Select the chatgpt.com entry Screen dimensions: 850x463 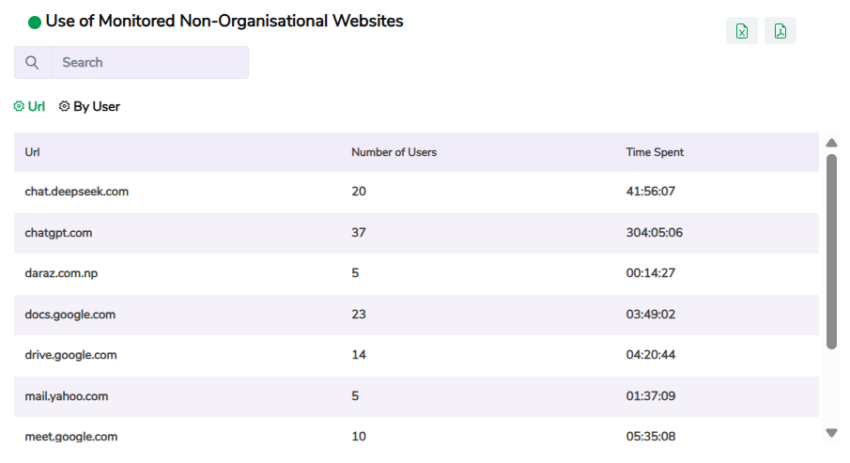point(58,233)
